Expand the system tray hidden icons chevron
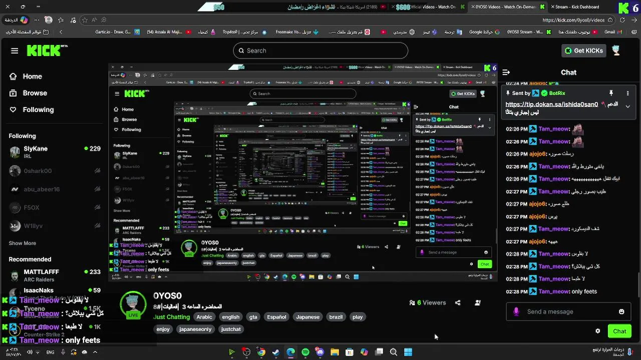Viewport: 641px width, 360px height. [x=95, y=352]
